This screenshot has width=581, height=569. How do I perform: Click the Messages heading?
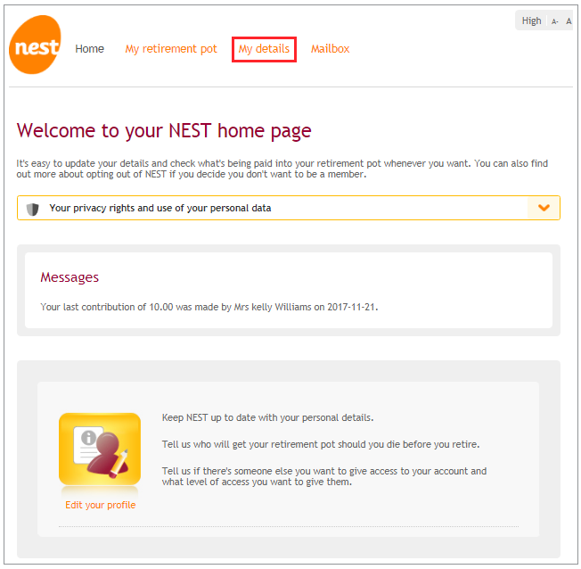pyautogui.click(x=70, y=277)
